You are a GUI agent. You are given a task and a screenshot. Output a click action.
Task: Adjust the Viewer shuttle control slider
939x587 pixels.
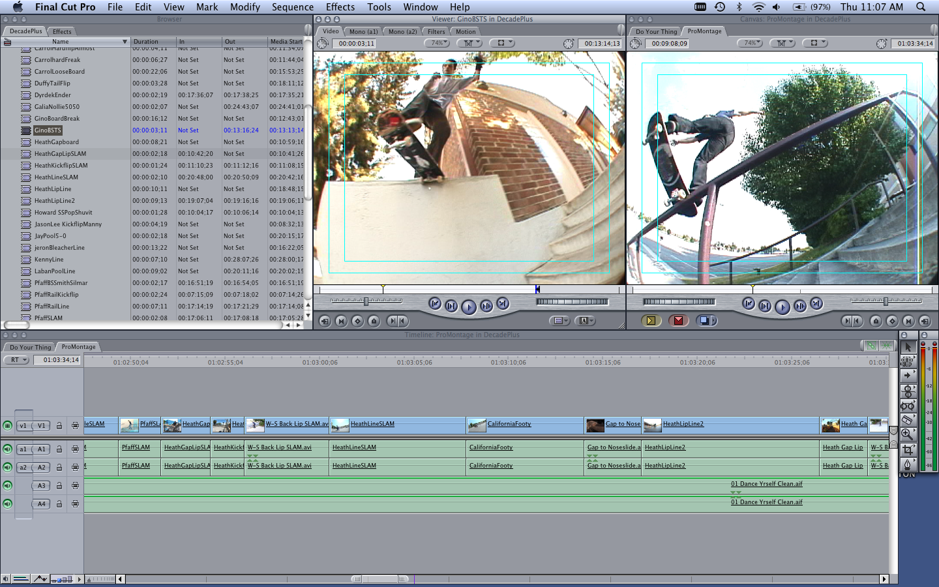pyautogui.click(x=366, y=301)
